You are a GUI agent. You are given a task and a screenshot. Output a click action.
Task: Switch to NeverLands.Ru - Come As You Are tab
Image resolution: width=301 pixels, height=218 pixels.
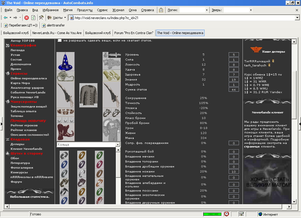57,33
